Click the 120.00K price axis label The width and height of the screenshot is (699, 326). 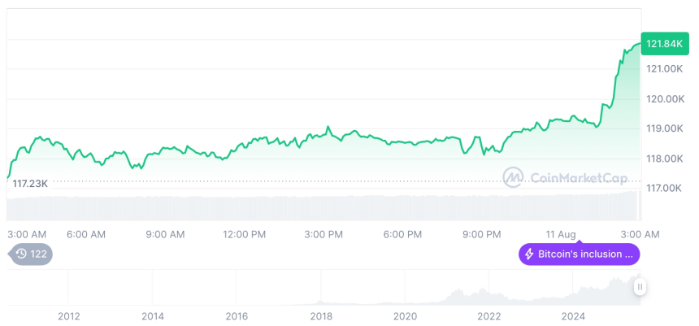click(665, 99)
